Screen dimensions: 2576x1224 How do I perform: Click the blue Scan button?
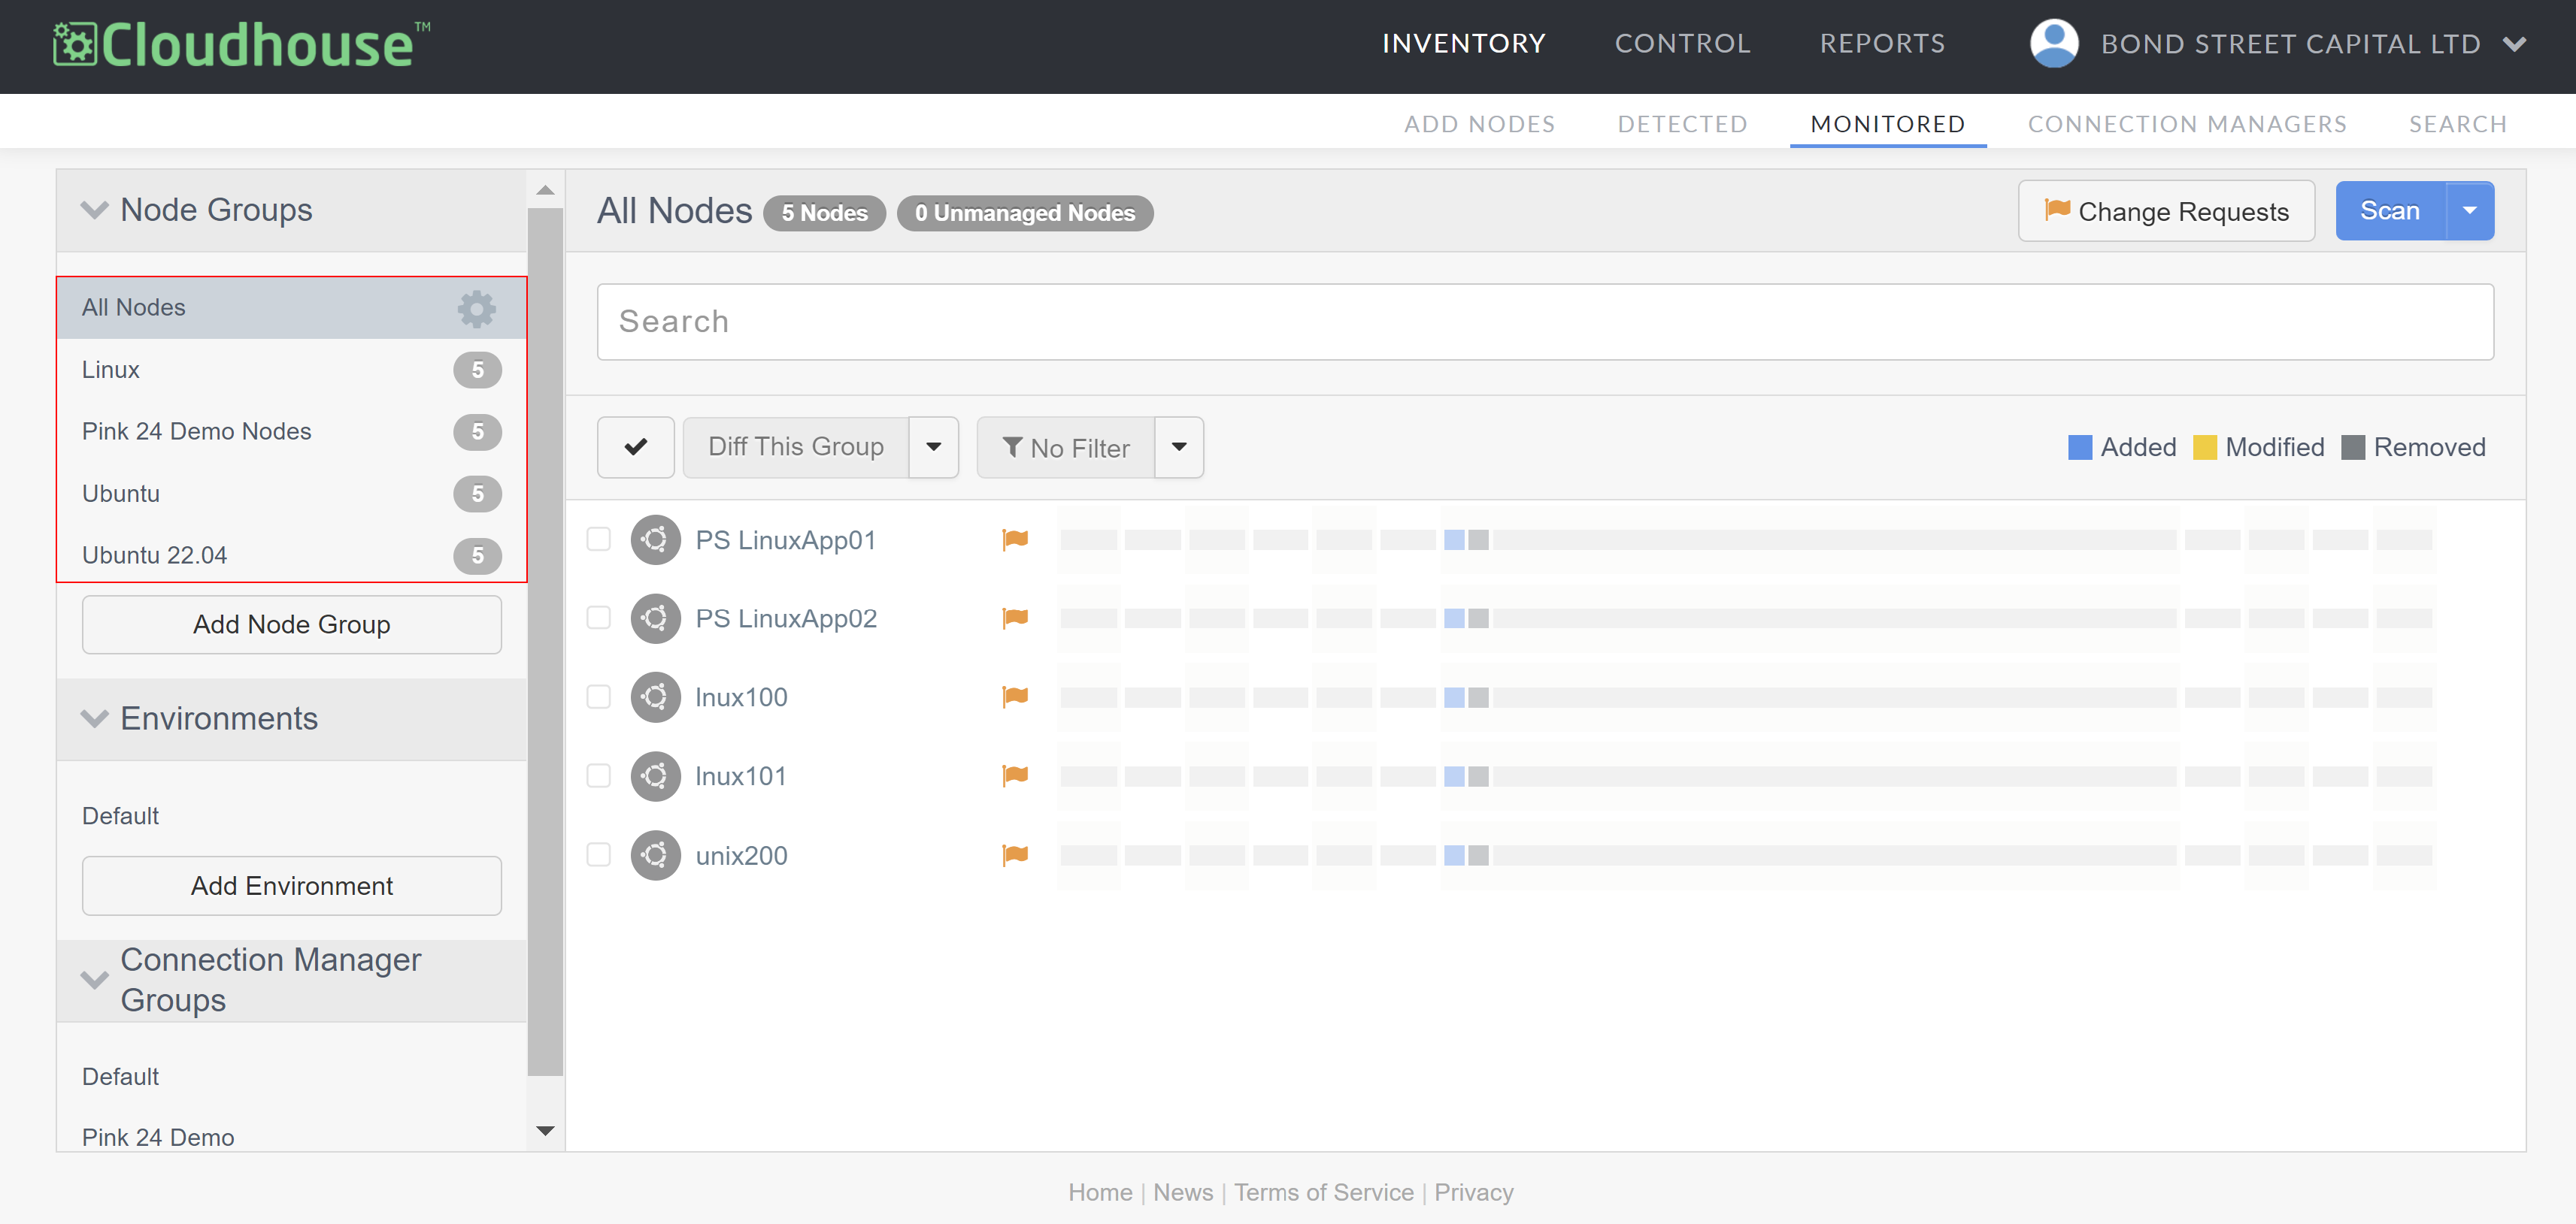click(2390, 211)
